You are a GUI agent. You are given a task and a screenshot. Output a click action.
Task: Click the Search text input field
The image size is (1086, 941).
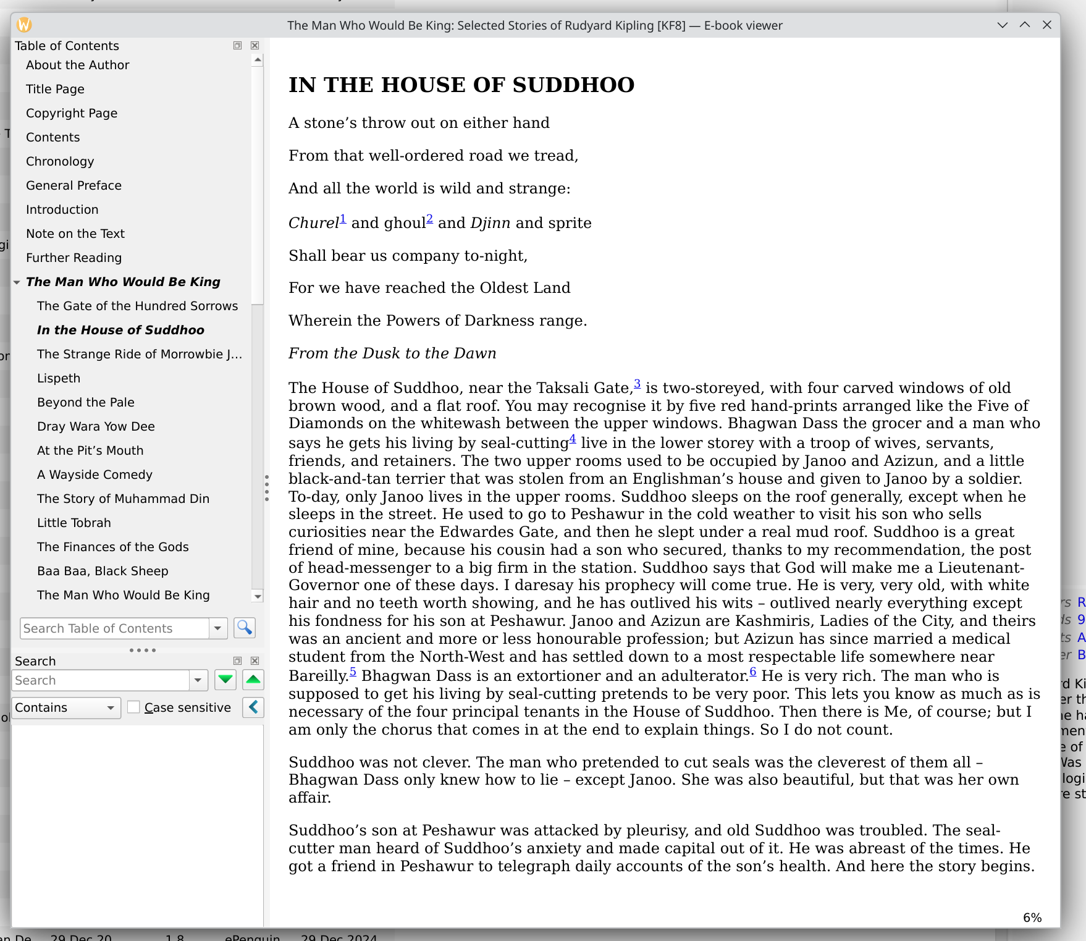pyautogui.click(x=101, y=680)
